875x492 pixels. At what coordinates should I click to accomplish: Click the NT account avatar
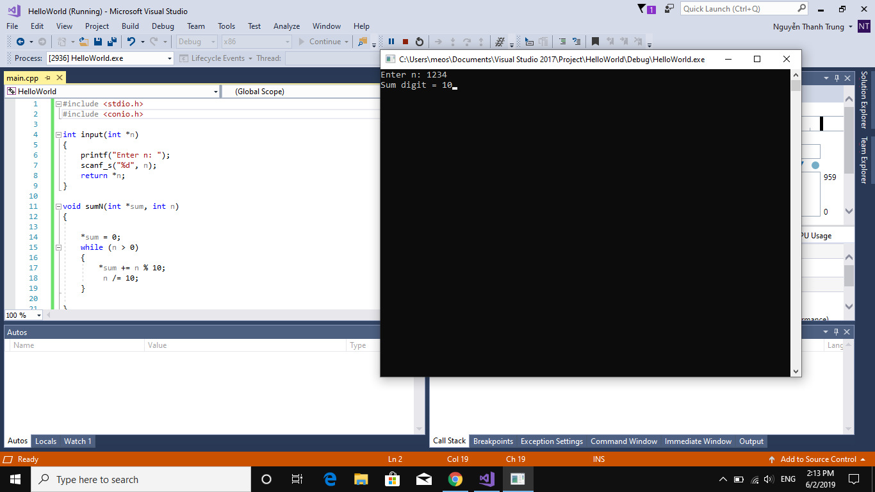click(864, 26)
